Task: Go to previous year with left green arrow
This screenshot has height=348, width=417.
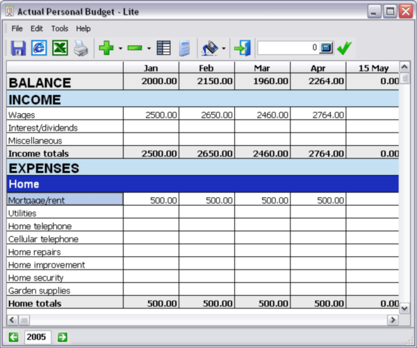Action: (13, 337)
